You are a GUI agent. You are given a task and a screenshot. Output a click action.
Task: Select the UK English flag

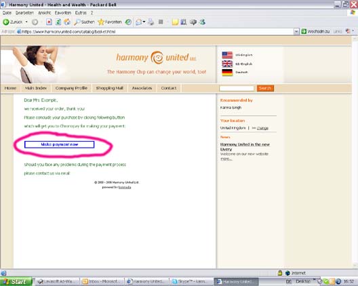tap(227, 64)
